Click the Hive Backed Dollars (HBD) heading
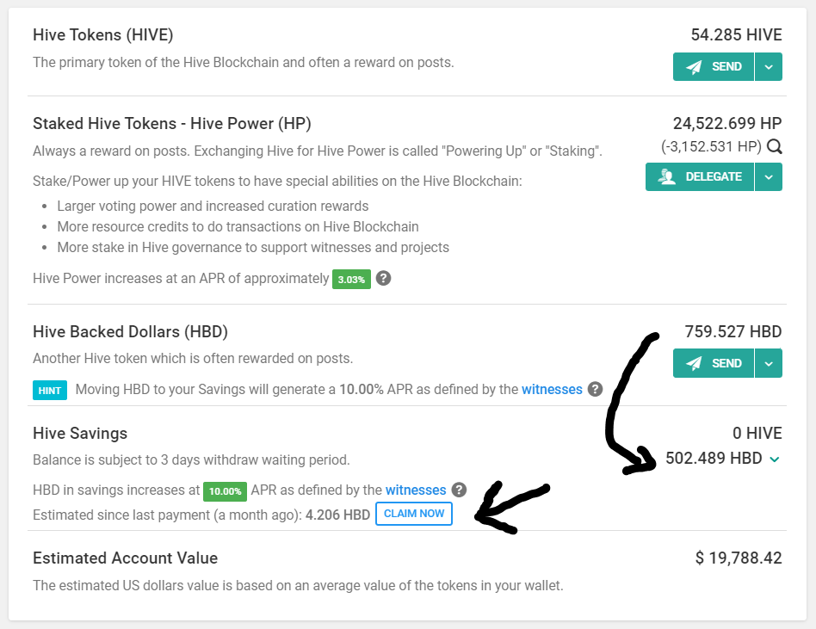816x629 pixels. pyautogui.click(x=130, y=331)
